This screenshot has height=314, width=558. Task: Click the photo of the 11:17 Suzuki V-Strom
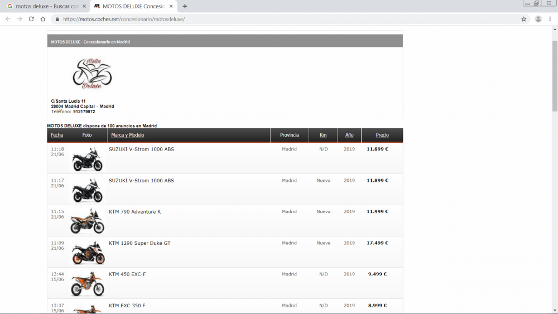click(88, 190)
